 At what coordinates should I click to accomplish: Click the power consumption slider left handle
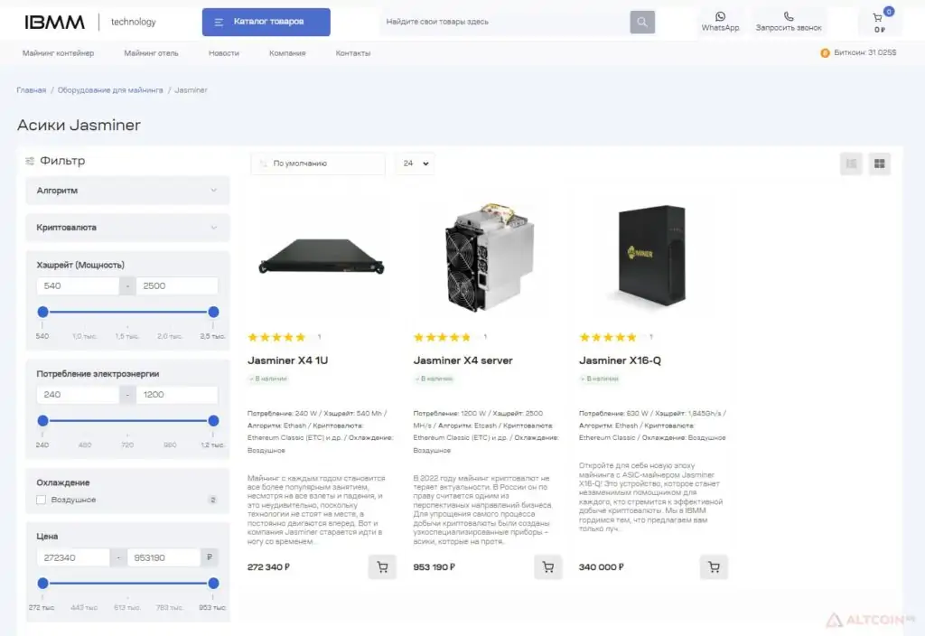click(x=43, y=421)
